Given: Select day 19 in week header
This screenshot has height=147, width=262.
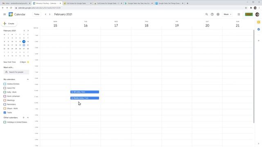Looking at the screenshot, I should pos(177,25).
